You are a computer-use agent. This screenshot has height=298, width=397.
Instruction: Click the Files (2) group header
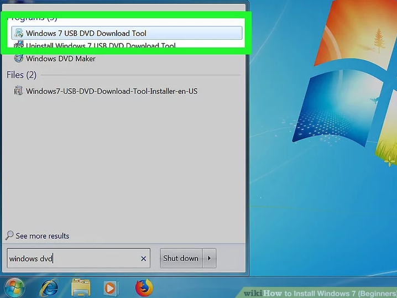pyautogui.click(x=22, y=75)
